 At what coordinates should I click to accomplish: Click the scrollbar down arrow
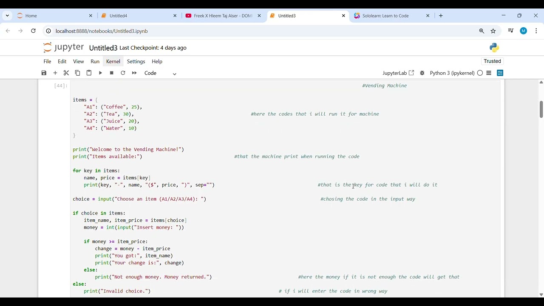(x=541, y=295)
